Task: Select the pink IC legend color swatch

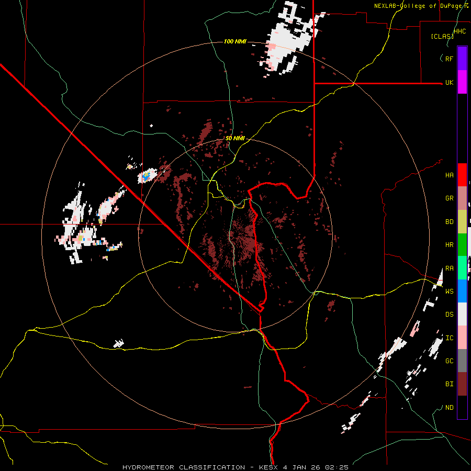Action: click(x=462, y=338)
